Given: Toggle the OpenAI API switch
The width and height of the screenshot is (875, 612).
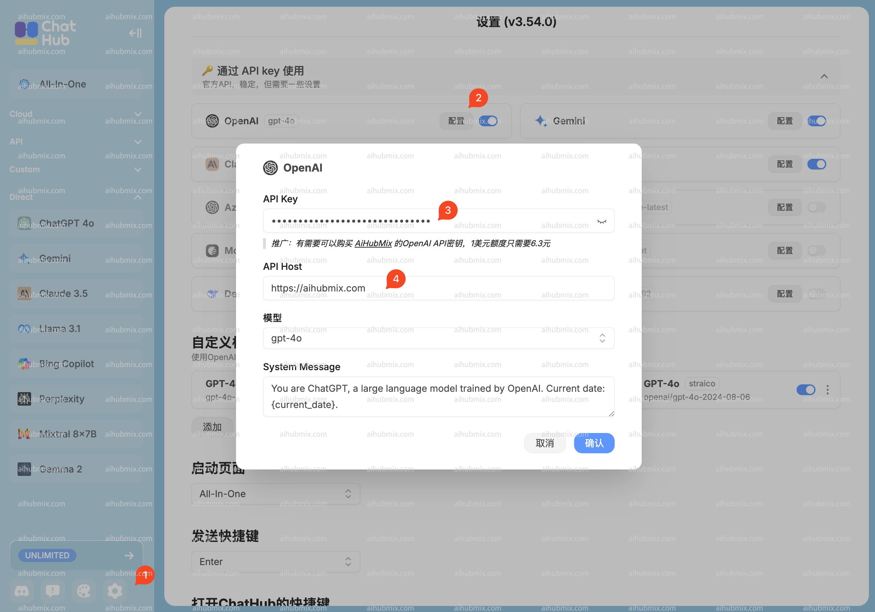Looking at the screenshot, I should pyautogui.click(x=488, y=121).
